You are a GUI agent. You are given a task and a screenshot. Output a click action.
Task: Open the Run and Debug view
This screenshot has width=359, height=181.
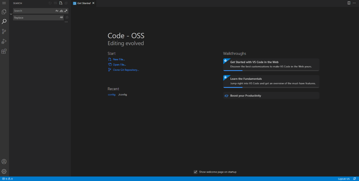tap(4, 41)
